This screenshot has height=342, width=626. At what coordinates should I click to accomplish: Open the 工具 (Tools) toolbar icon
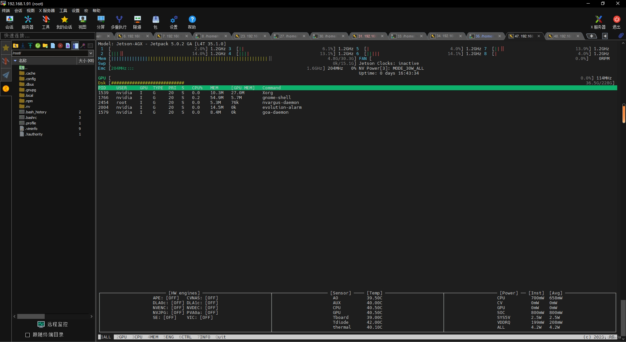(46, 22)
